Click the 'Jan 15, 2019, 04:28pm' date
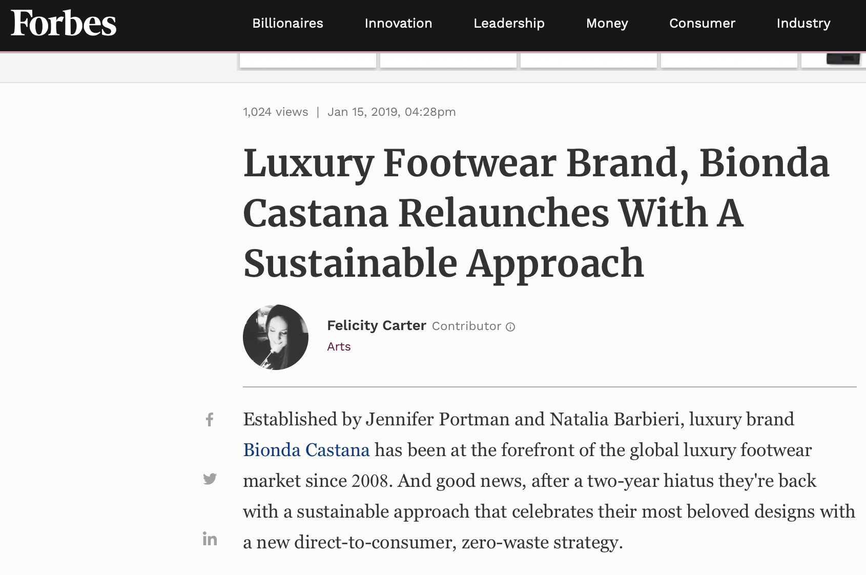 tap(391, 112)
